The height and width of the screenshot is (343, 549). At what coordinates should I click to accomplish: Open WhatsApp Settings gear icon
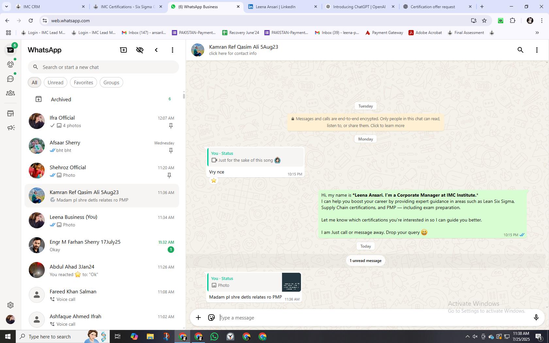(x=10, y=305)
